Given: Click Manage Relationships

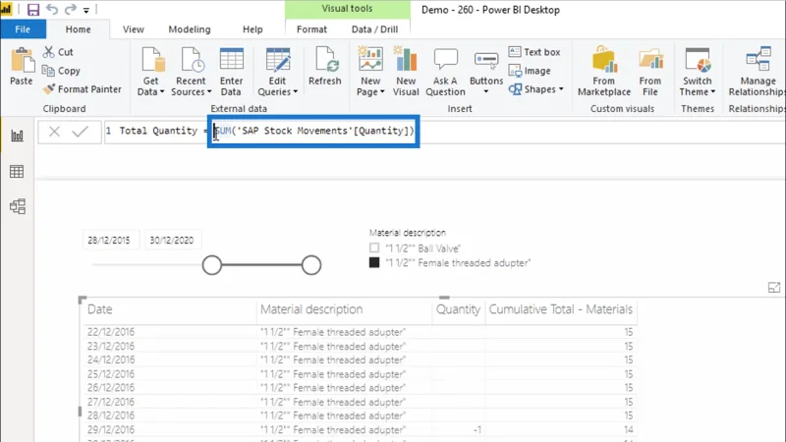Looking at the screenshot, I should 757,72.
